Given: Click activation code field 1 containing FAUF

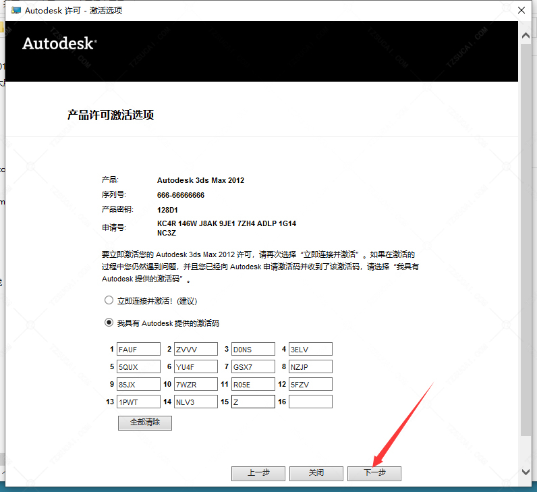Looking at the screenshot, I should [x=138, y=349].
